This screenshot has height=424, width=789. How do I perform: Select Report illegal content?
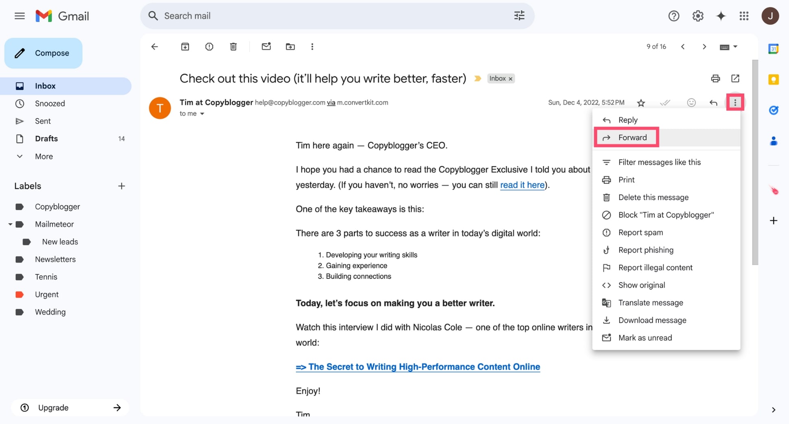[666, 267]
